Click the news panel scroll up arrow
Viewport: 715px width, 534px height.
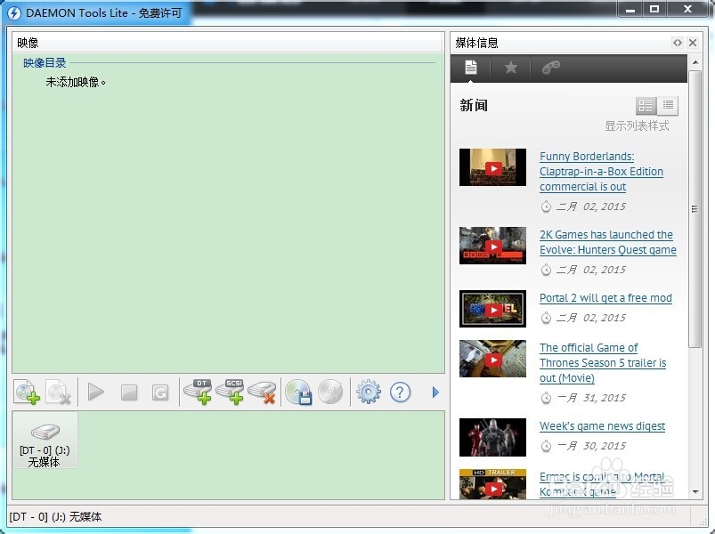[695, 62]
